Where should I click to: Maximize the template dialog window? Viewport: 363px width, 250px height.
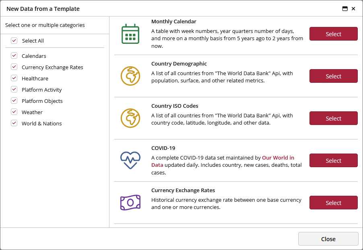[345, 9]
